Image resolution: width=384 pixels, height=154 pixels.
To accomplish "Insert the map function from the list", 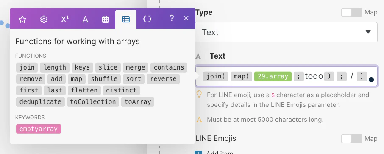I will [x=76, y=79].
